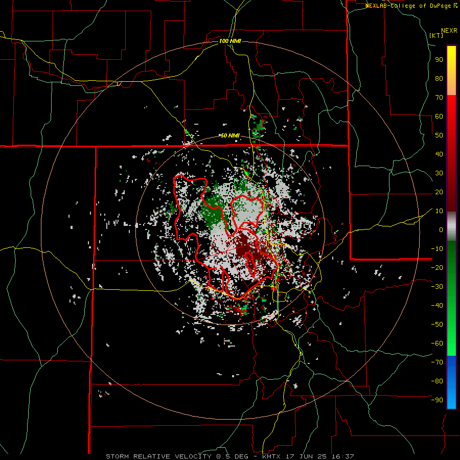
Task: Select the positive 70 scale value
Action: (439, 98)
